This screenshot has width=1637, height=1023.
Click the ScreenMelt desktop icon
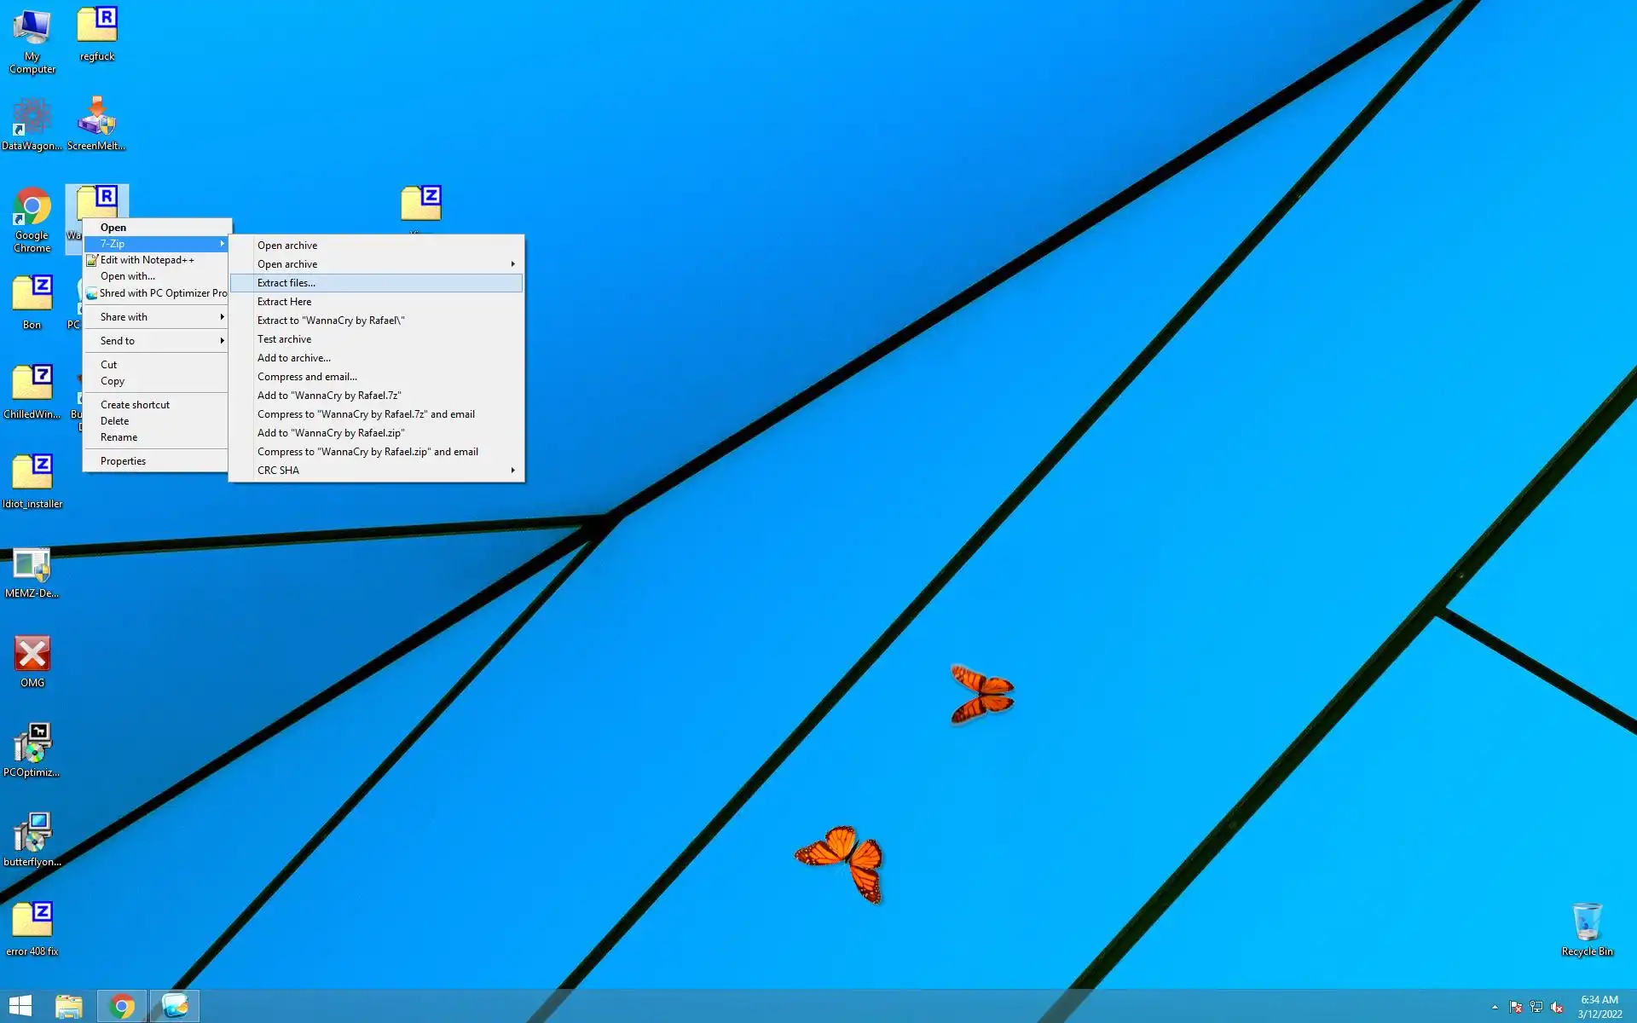pyautogui.click(x=96, y=117)
